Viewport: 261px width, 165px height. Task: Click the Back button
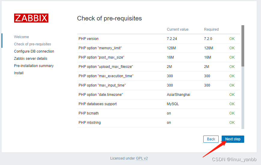click(211, 139)
